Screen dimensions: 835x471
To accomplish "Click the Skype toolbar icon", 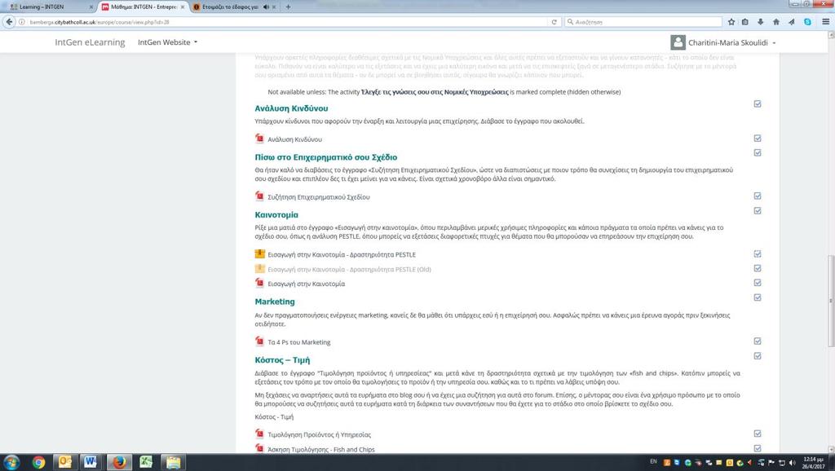I will 807,22.
